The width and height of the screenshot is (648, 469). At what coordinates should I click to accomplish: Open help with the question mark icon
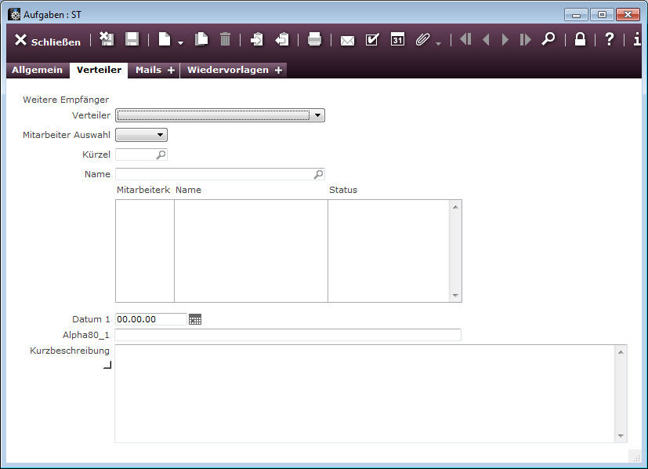609,40
